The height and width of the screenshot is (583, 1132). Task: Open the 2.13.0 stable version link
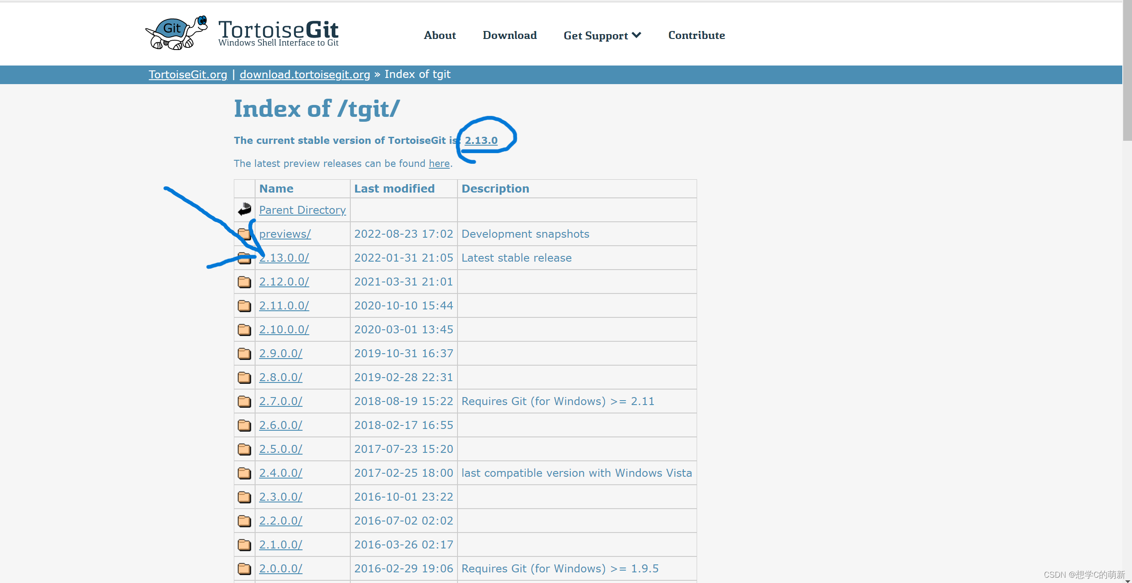[x=481, y=140]
